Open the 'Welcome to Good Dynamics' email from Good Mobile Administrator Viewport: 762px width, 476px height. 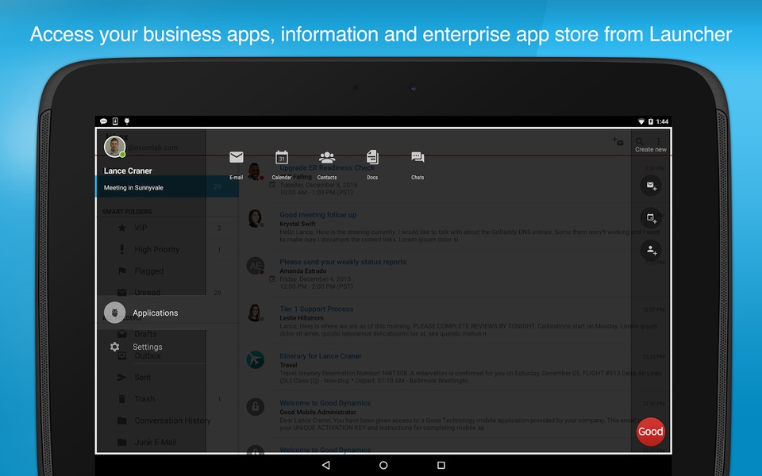pyautogui.click(x=454, y=415)
